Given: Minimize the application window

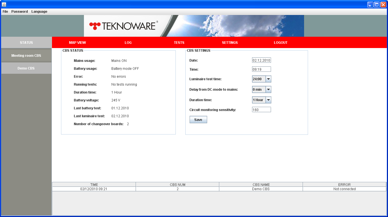Looking at the screenshot, I should [370, 5].
